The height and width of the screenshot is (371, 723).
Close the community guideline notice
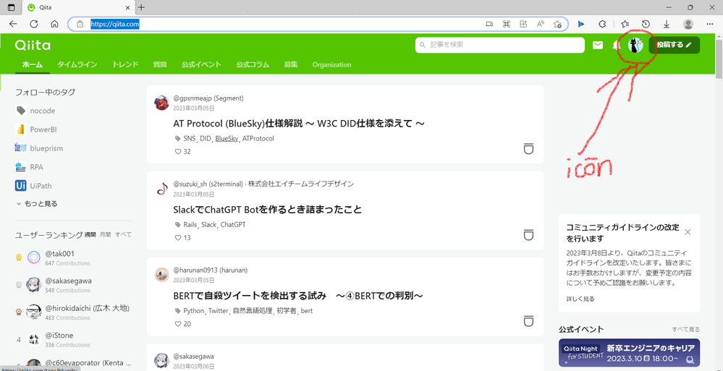(x=688, y=232)
